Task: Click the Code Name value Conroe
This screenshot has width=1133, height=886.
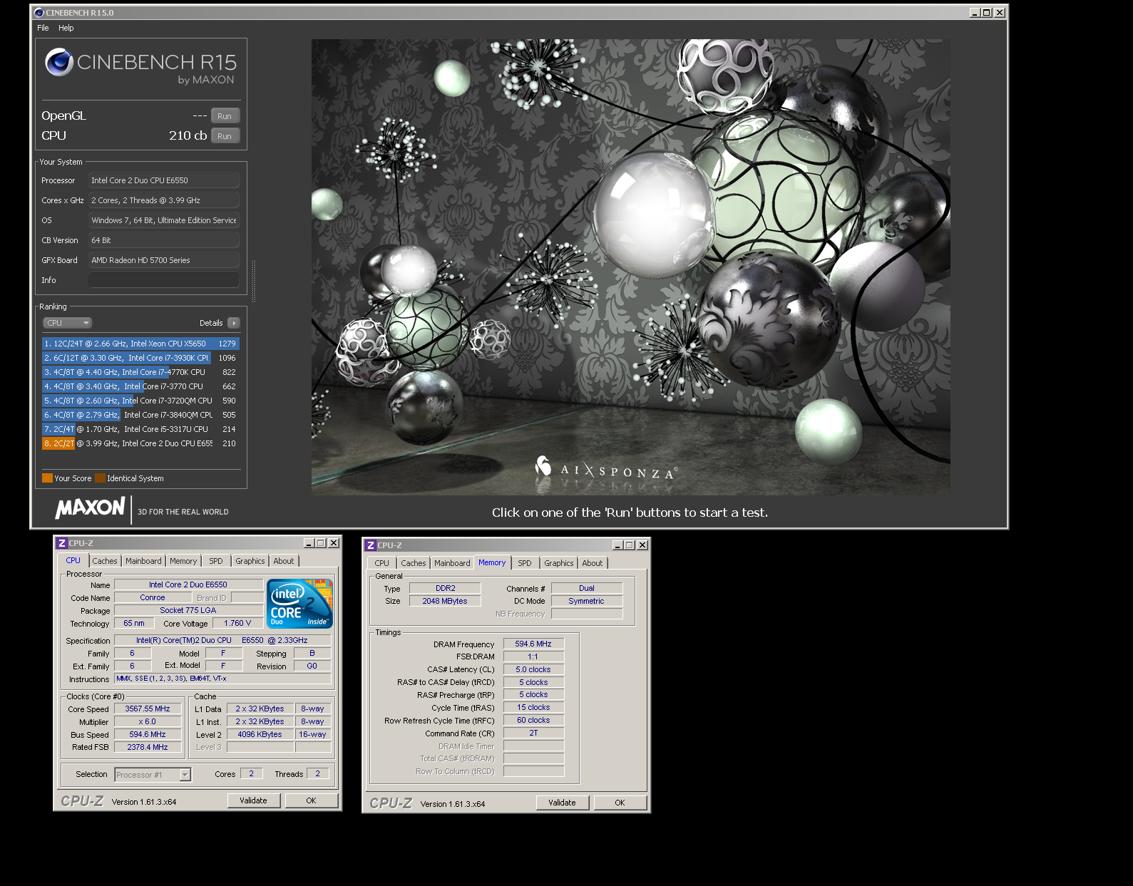Action: tap(153, 597)
